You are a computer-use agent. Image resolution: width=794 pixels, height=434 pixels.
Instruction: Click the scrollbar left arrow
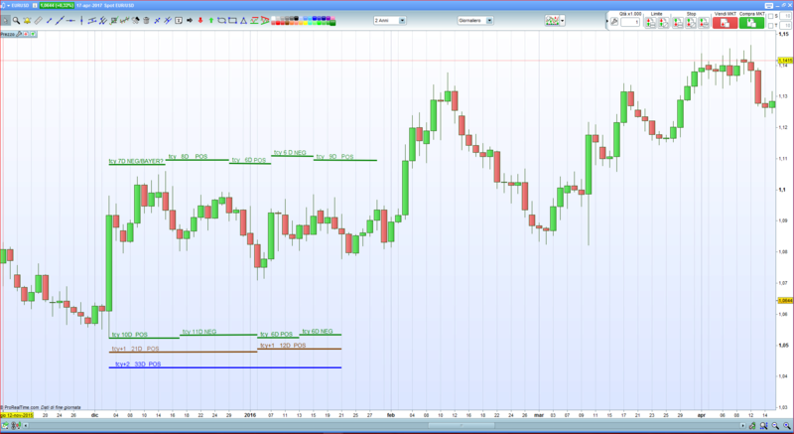click(x=26, y=425)
